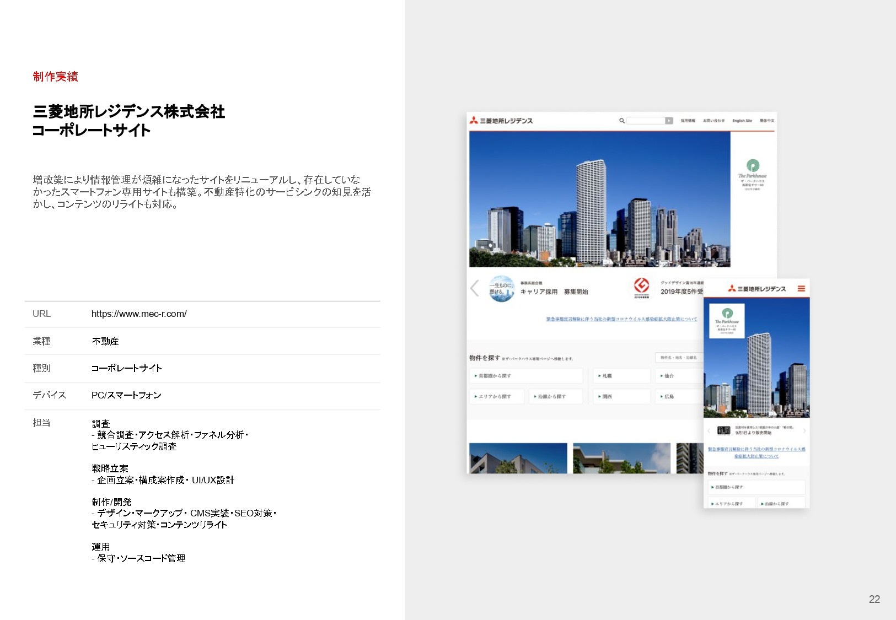
Task: Select 採用情報 in the header navigation
Action: point(688,121)
